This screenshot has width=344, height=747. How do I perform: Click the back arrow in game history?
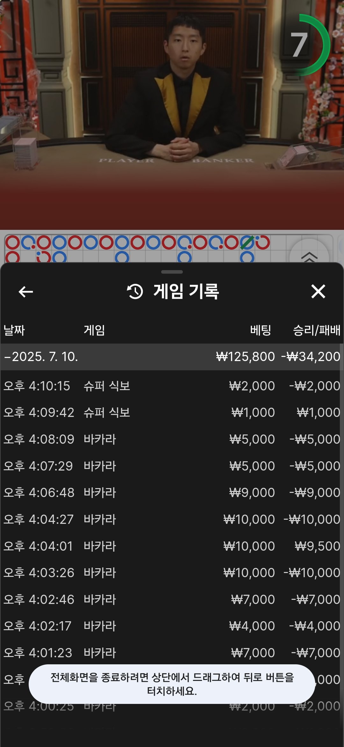26,291
